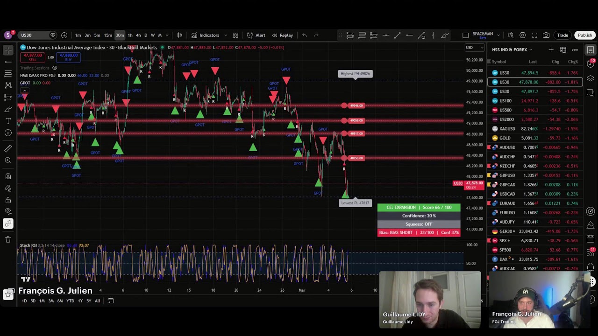
Task: Expand the favorite indicators dropdown arrow
Action: [x=226, y=35]
